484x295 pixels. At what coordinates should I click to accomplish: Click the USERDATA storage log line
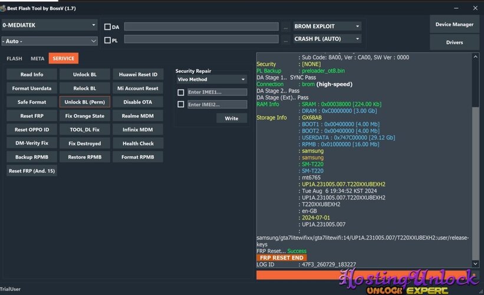point(348,137)
